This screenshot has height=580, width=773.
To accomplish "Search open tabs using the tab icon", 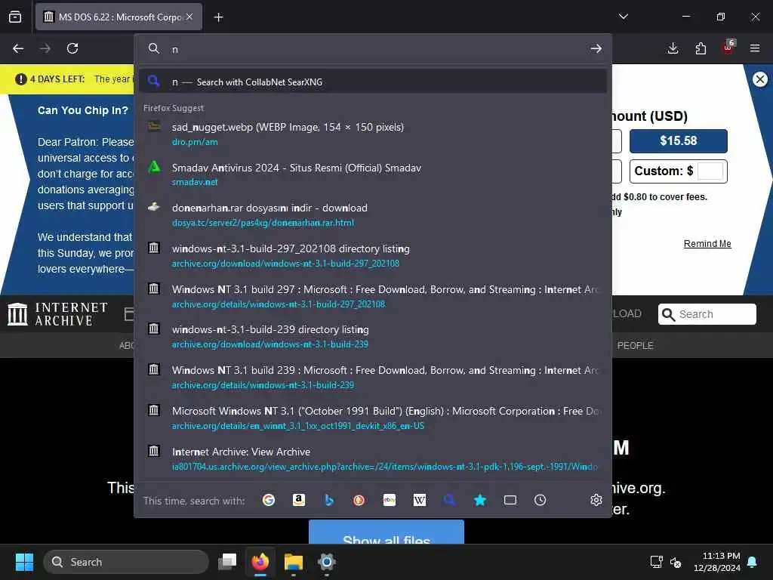I will (510, 500).
